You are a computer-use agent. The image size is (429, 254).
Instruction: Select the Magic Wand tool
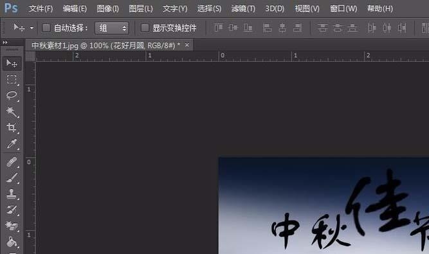(x=12, y=111)
